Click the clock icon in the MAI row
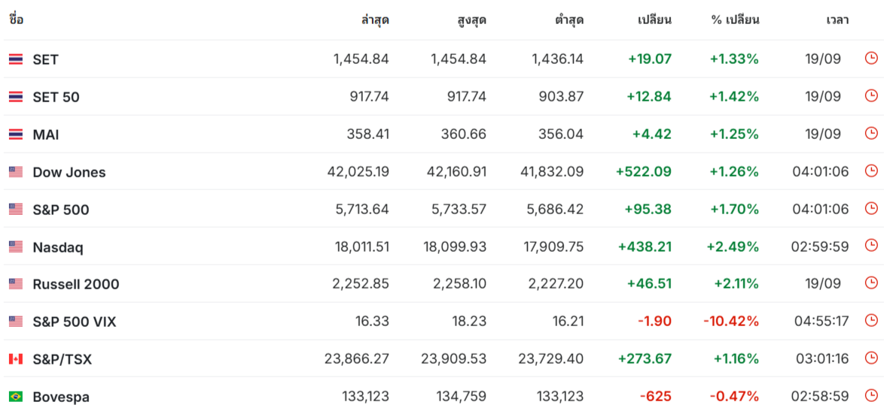 point(871,132)
